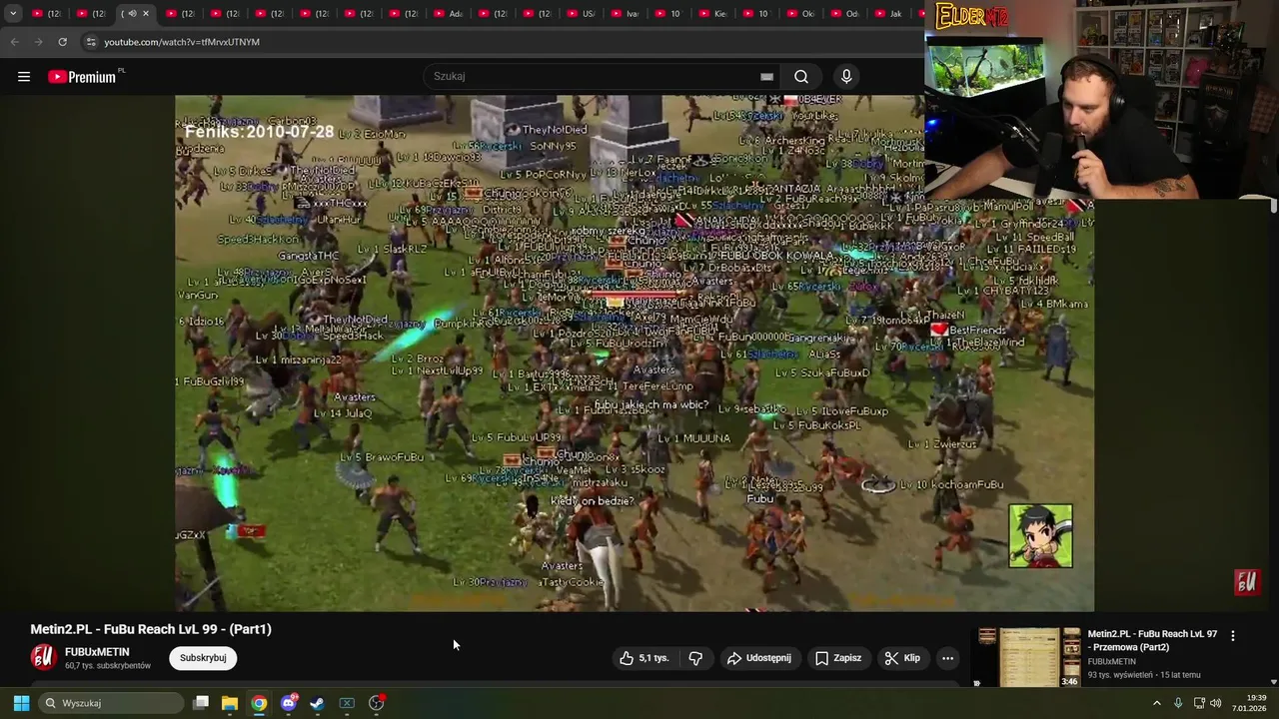Click the FU watermark branding on video
Viewport: 1279px width, 719px height.
click(1246, 582)
